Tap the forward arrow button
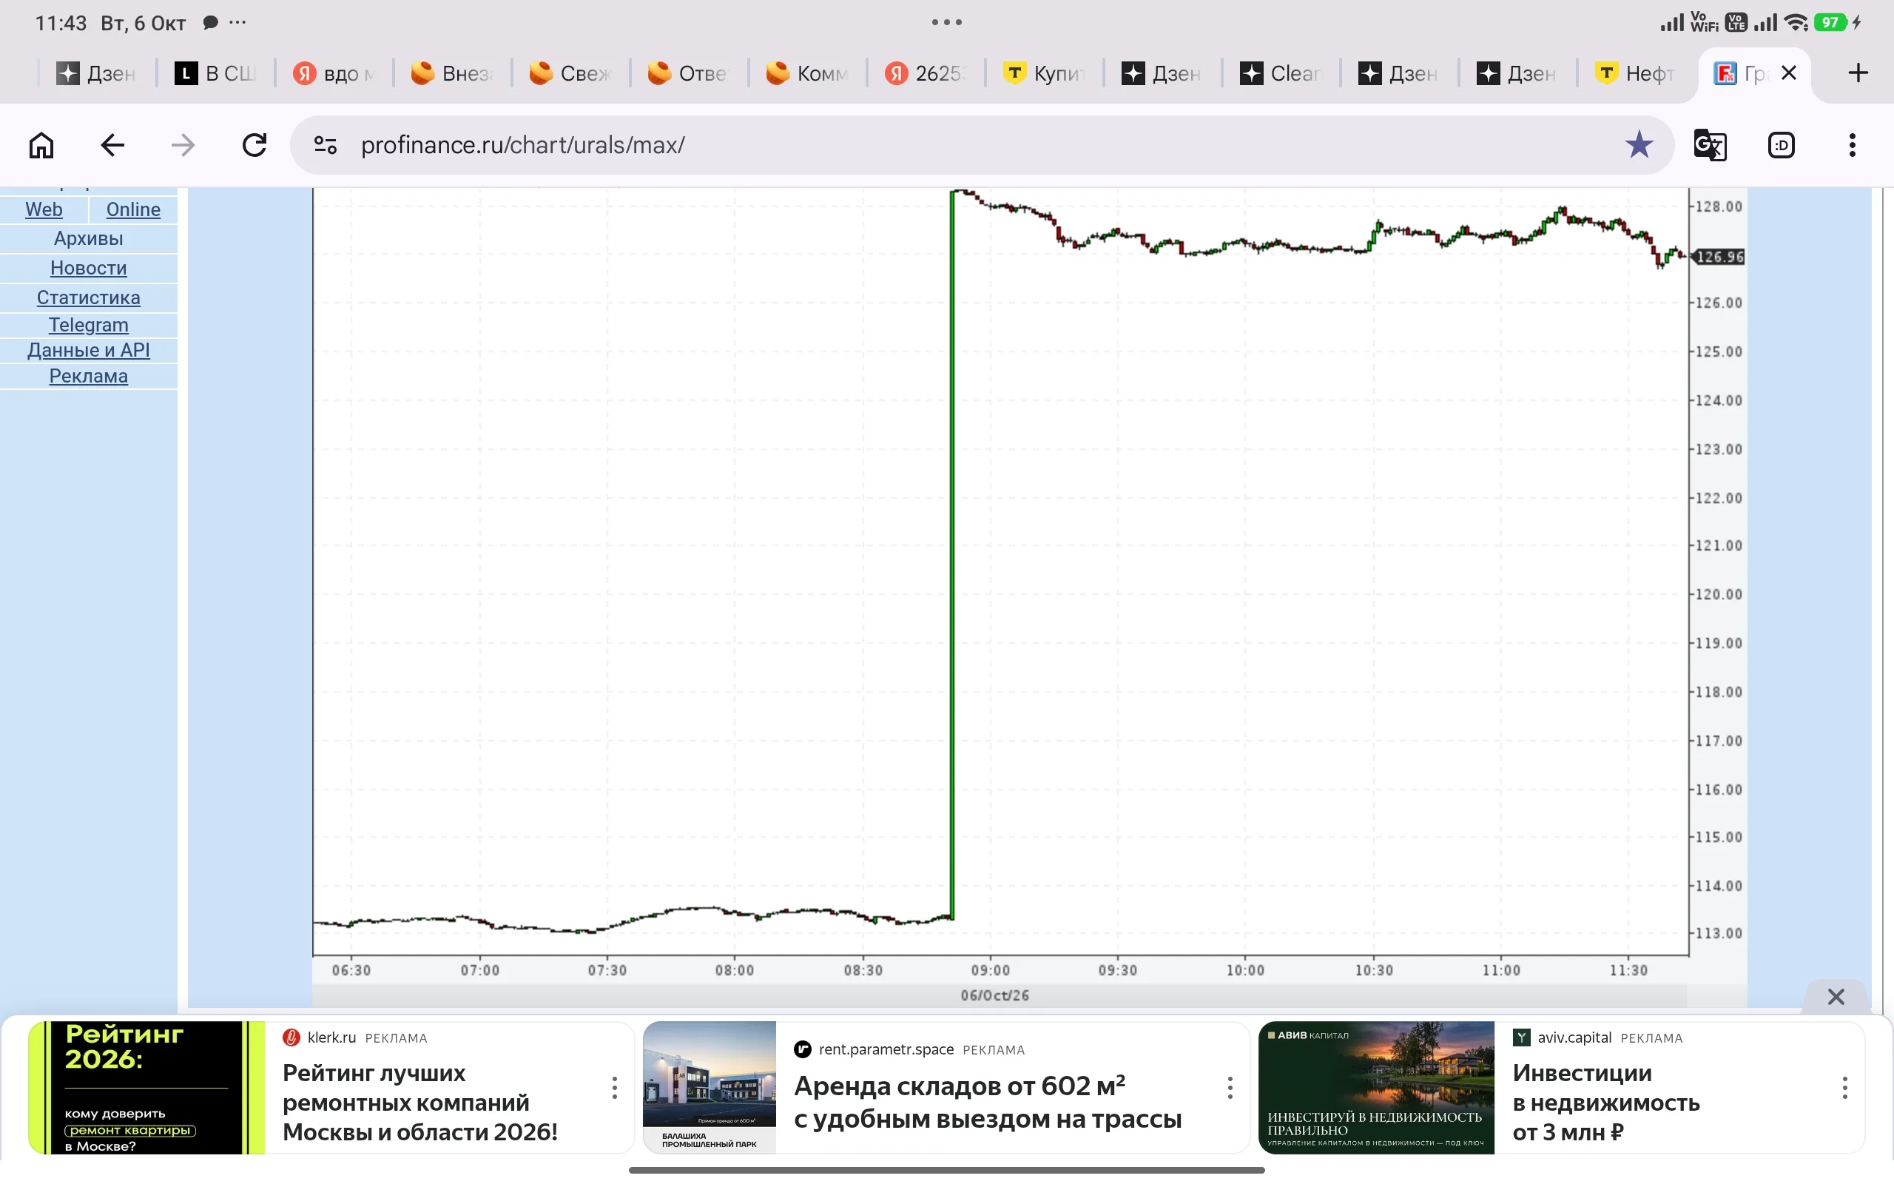The width and height of the screenshot is (1894, 1184). click(183, 145)
